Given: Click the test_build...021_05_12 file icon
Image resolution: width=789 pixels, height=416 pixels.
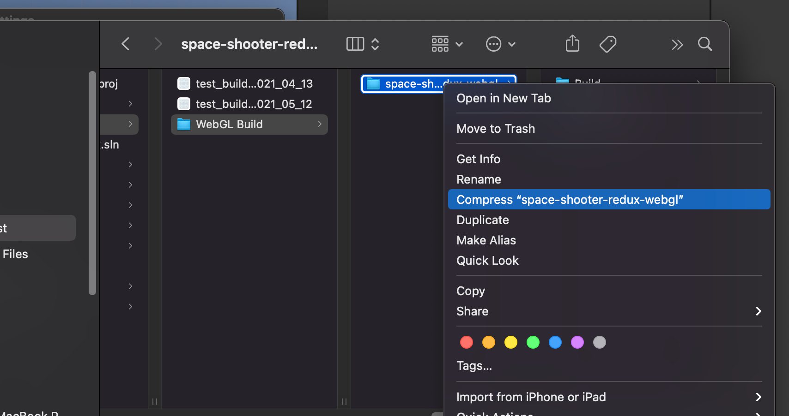Looking at the screenshot, I should coord(184,104).
